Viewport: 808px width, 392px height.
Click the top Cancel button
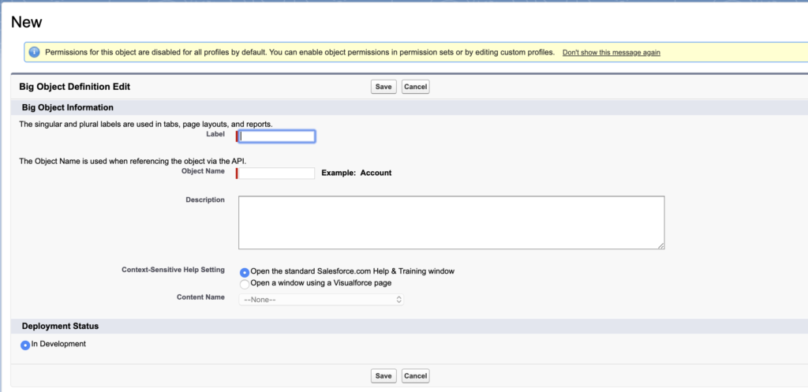[x=415, y=87]
